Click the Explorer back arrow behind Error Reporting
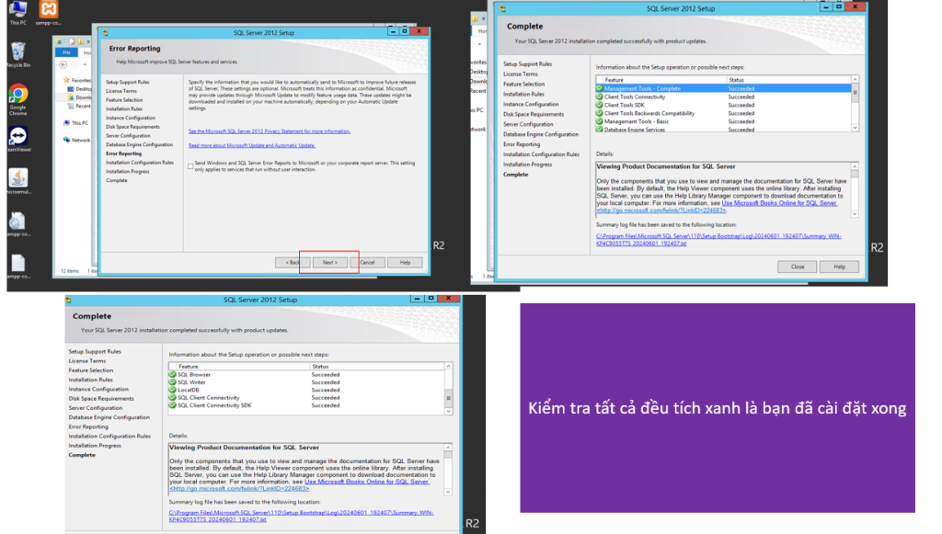Image resolution: width=942 pixels, height=534 pixels. pos(63,64)
